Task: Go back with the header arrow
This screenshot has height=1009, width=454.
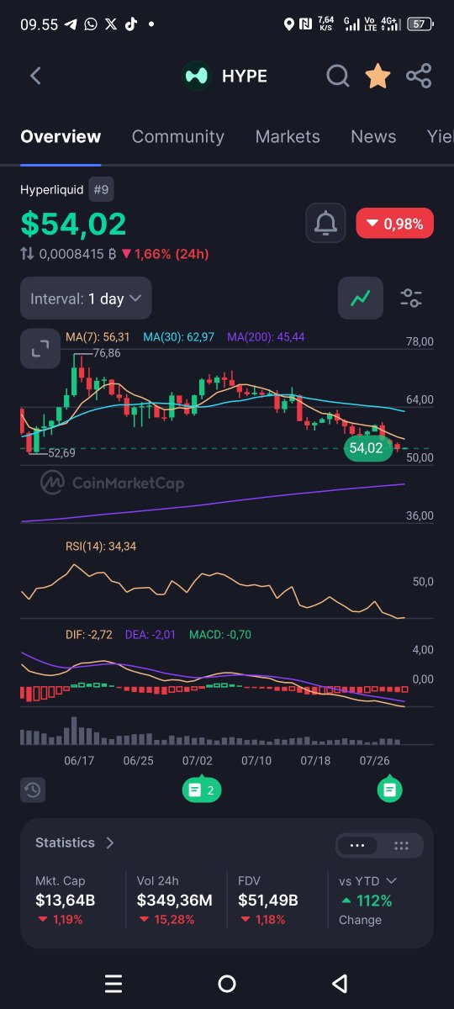Action: coord(35,76)
